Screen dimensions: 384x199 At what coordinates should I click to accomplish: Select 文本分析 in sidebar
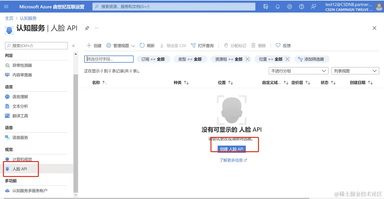click(20, 106)
